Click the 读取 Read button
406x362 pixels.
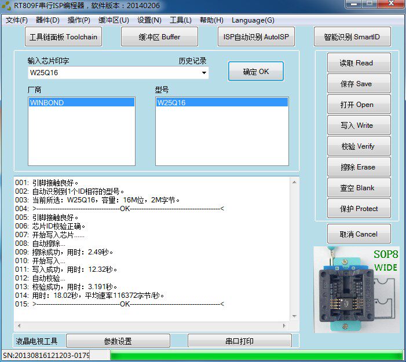[359, 63]
